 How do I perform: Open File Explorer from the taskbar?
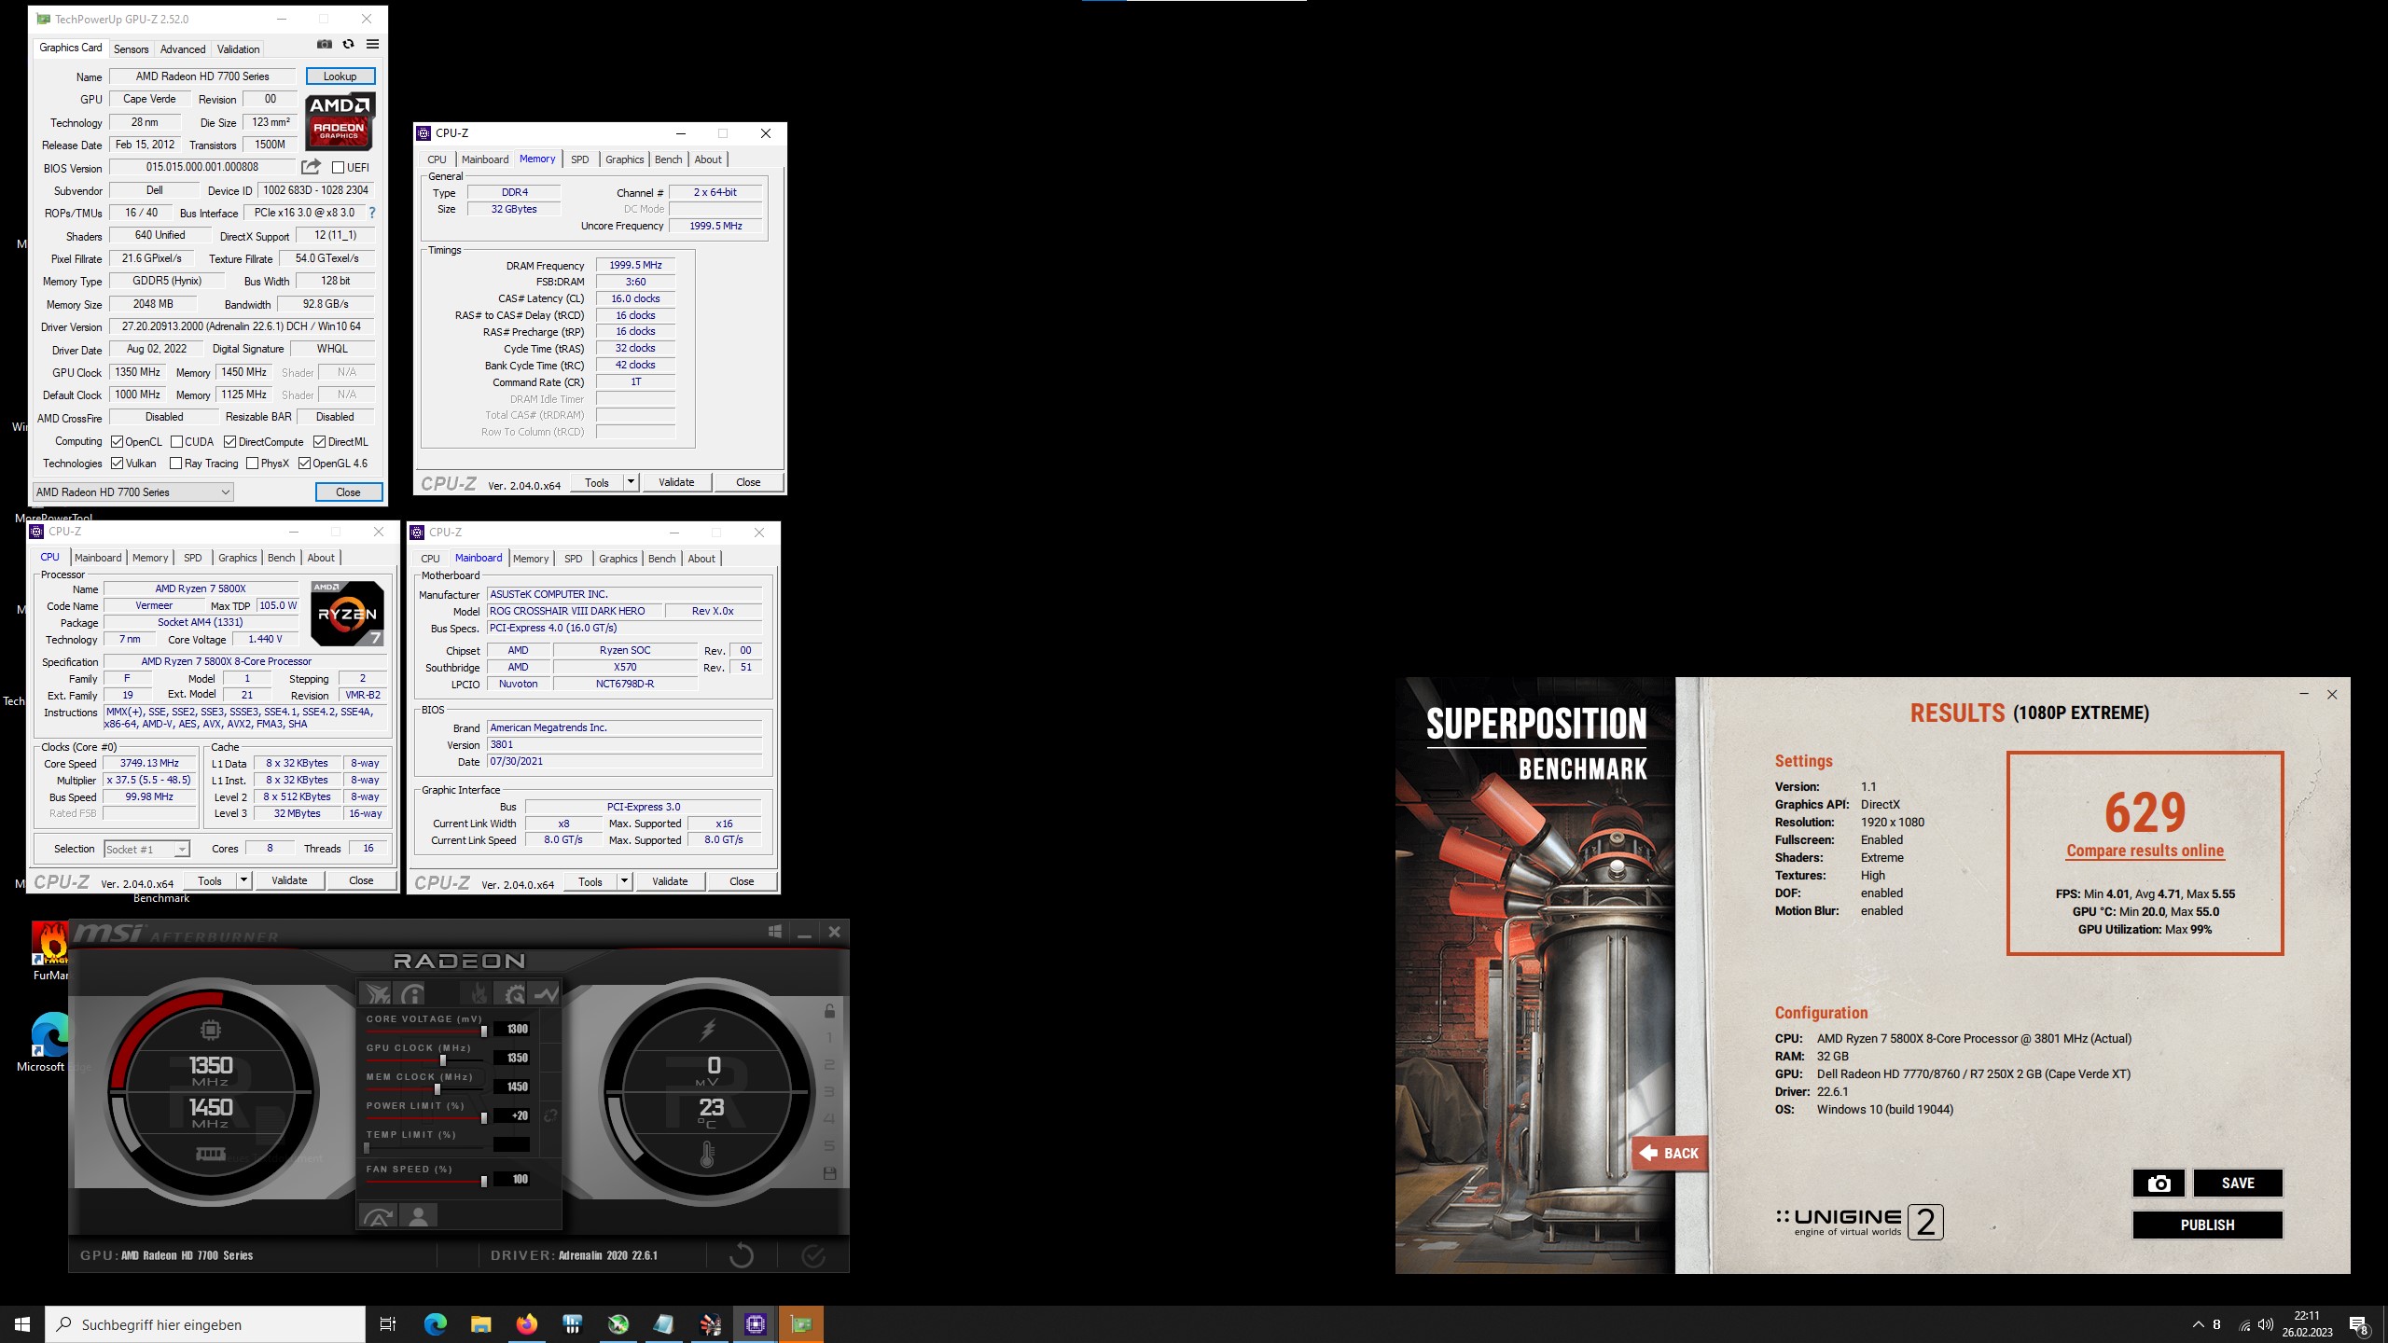pos(480,1323)
